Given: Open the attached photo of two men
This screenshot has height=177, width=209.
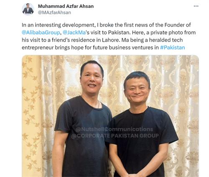Looking at the screenshot, I should (110, 116).
